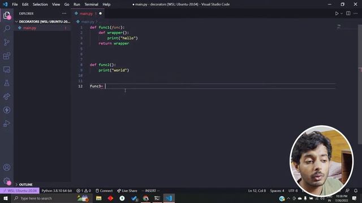Open the Windows Start menu

tap(6, 198)
